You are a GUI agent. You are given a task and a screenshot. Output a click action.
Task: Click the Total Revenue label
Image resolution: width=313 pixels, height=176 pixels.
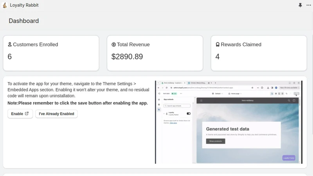133,45
